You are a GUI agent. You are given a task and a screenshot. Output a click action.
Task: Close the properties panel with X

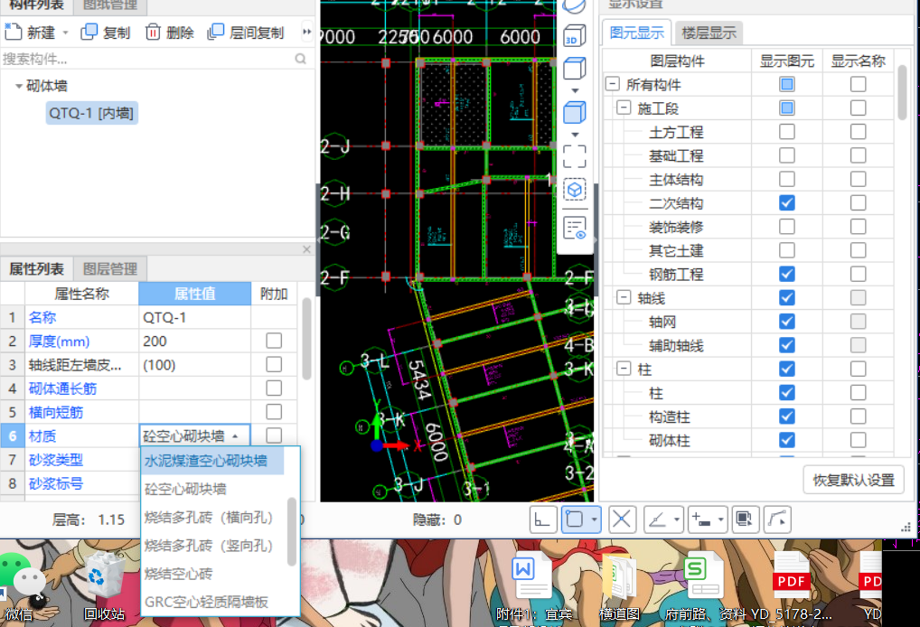click(306, 249)
